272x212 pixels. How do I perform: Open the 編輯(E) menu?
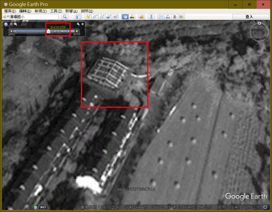(x=25, y=11)
